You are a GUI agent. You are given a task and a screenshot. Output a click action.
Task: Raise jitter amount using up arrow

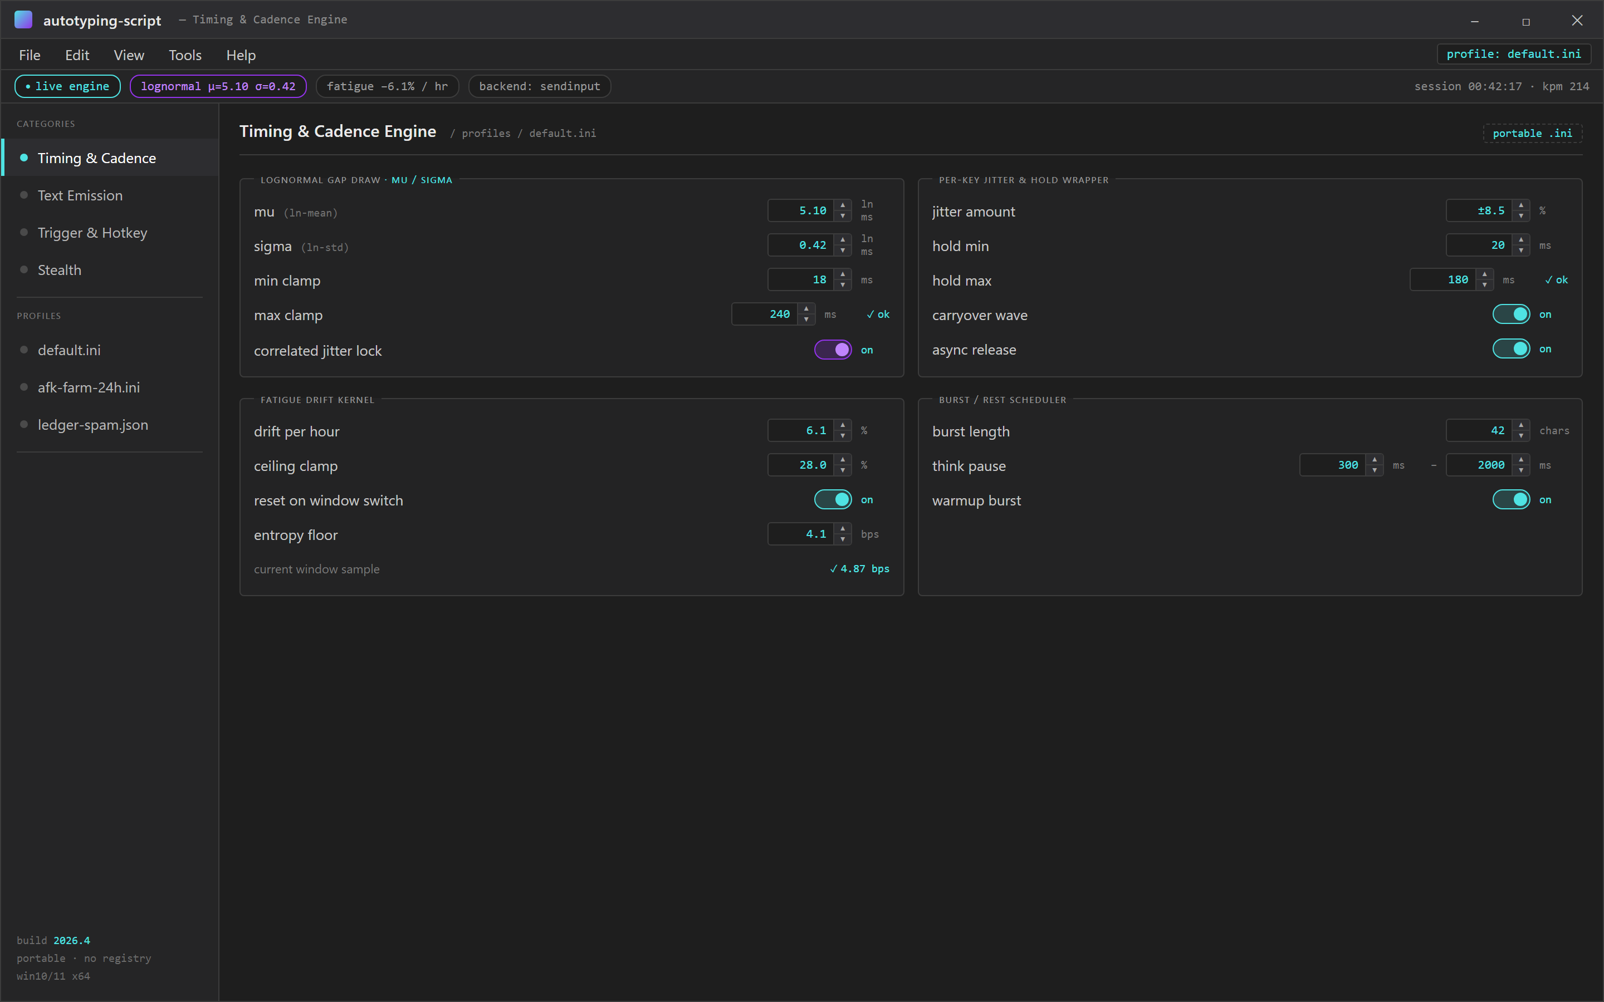(x=1521, y=205)
